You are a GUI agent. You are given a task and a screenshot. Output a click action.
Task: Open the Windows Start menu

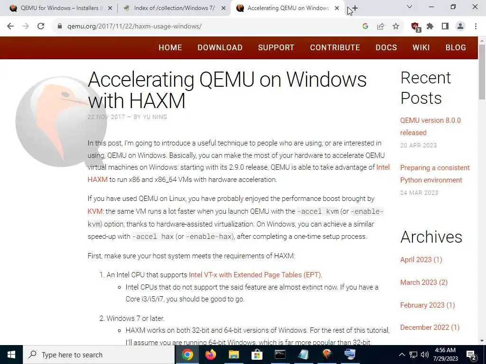pos(11,355)
